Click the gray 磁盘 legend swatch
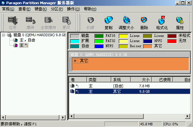 75,36
